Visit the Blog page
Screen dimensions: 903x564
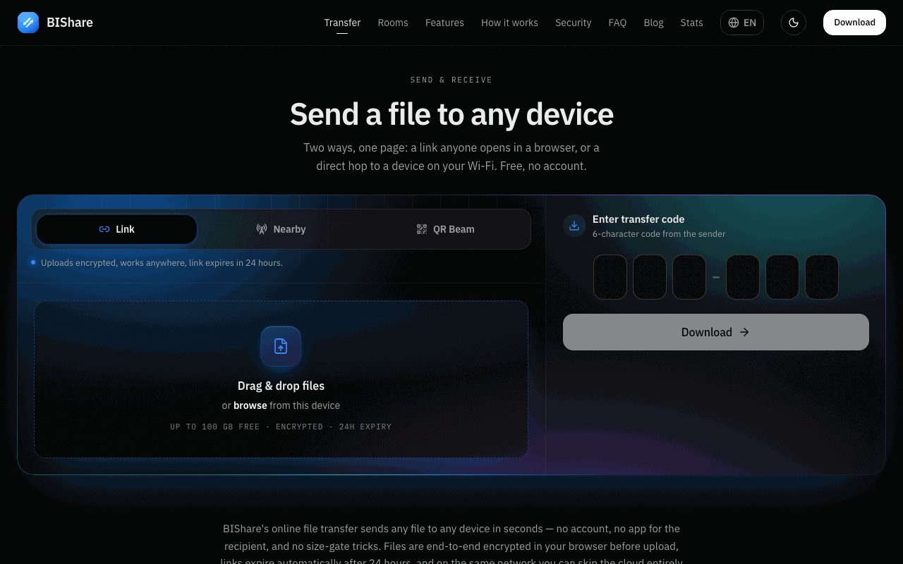(x=653, y=23)
